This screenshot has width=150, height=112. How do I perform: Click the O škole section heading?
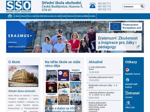click(14, 62)
